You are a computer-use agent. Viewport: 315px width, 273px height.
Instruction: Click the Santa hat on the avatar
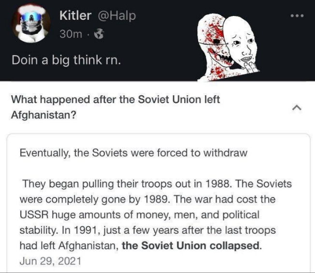pos(31,12)
